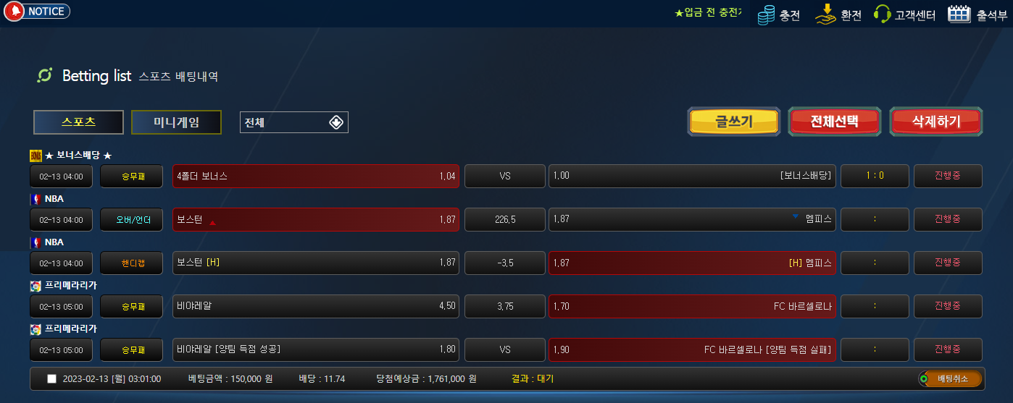The height and width of the screenshot is (403, 1013).
Task: Click the red 삭제하기 button
Action: [936, 122]
